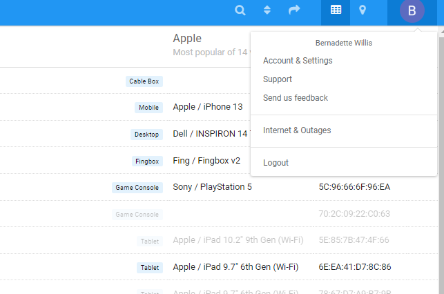Open Internet & Outages
Image resolution: width=444 pixels, height=294 pixels.
pyautogui.click(x=297, y=130)
